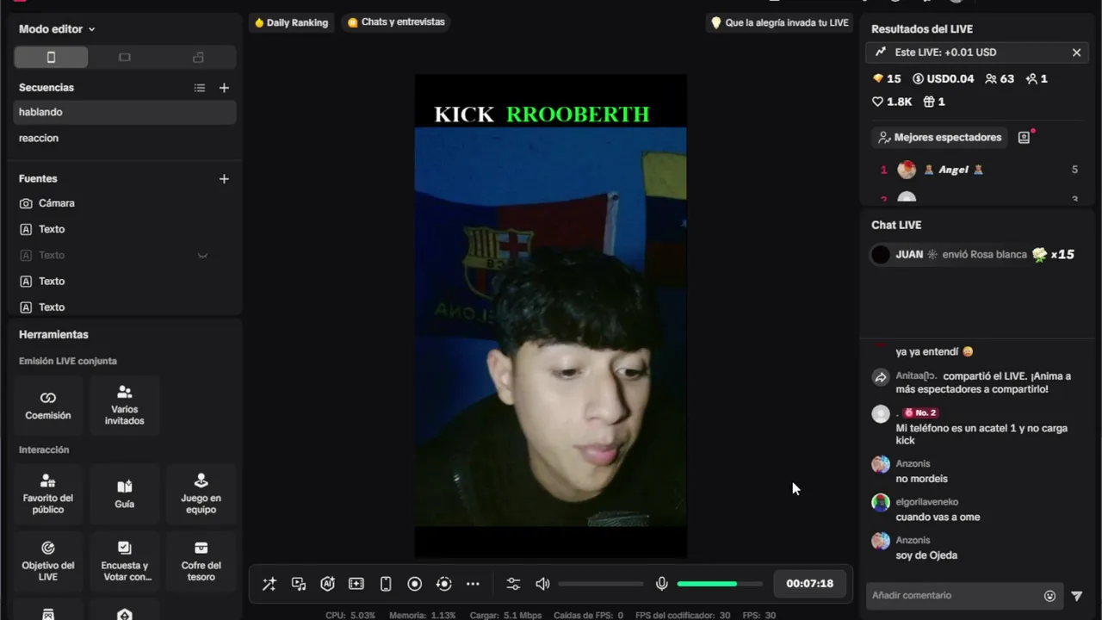Click the 'soy de Ojeda' chat message
The width and height of the screenshot is (1102, 620).
926,555
